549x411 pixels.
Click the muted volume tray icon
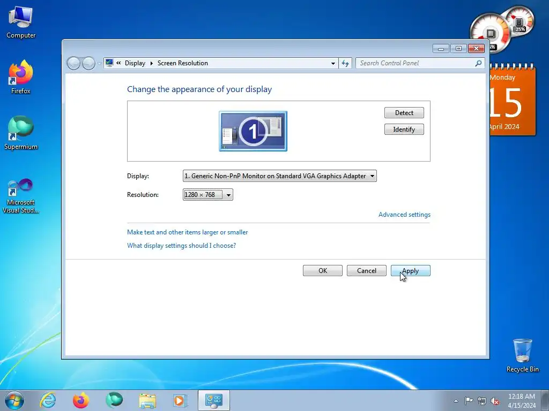pyautogui.click(x=495, y=401)
